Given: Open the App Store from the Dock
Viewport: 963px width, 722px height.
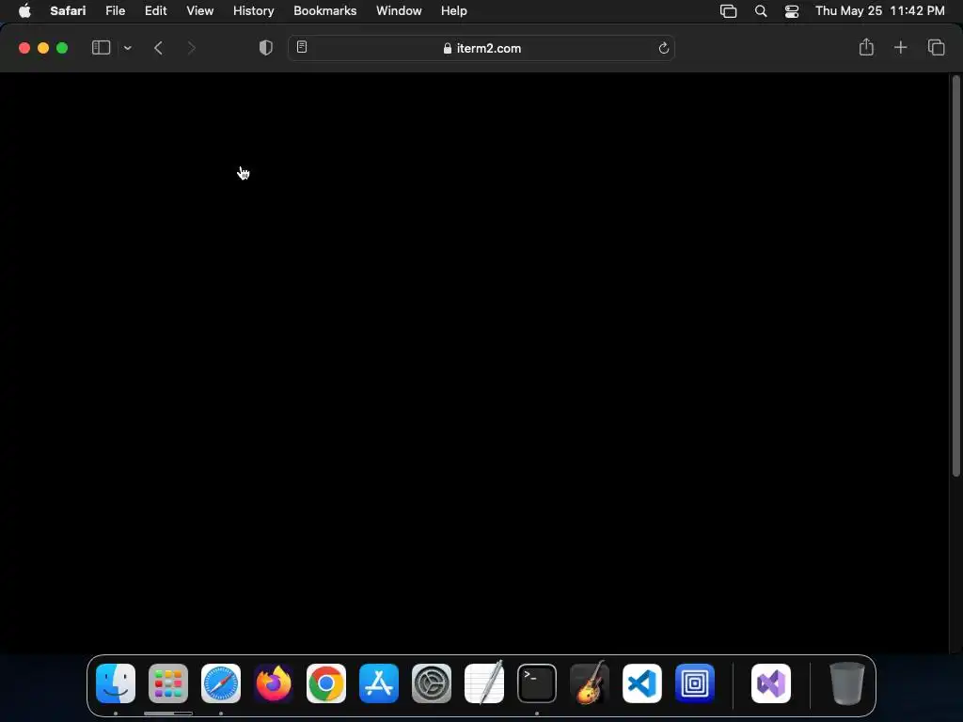Looking at the screenshot, I should 379,683.
